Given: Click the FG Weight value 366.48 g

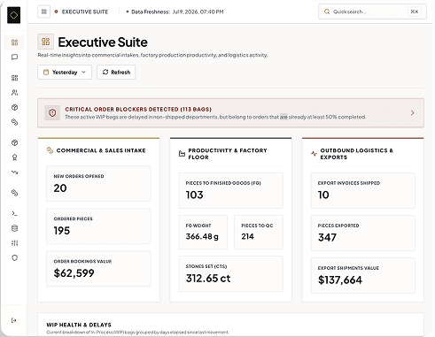Looking at the screenshot, I should coord(202,236).
